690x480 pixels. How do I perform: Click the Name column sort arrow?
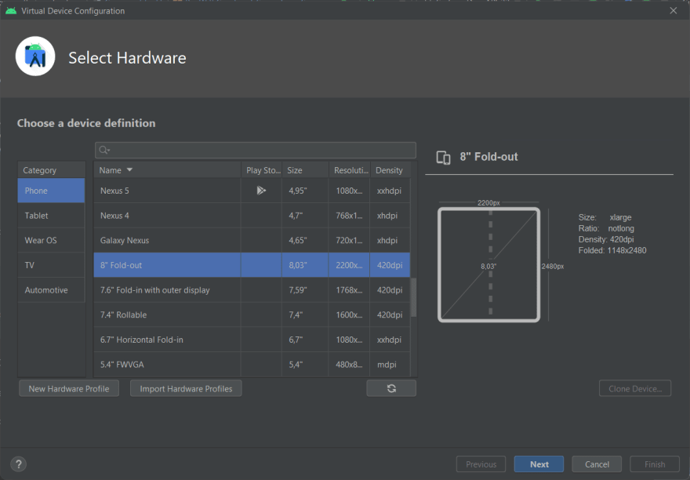coord(129,170)
